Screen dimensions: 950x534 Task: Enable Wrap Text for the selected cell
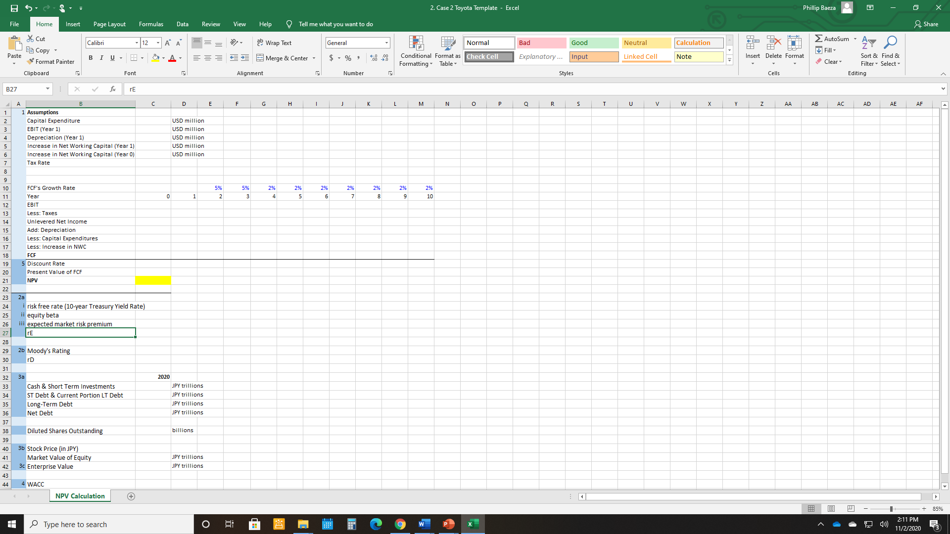click(274, 43)
